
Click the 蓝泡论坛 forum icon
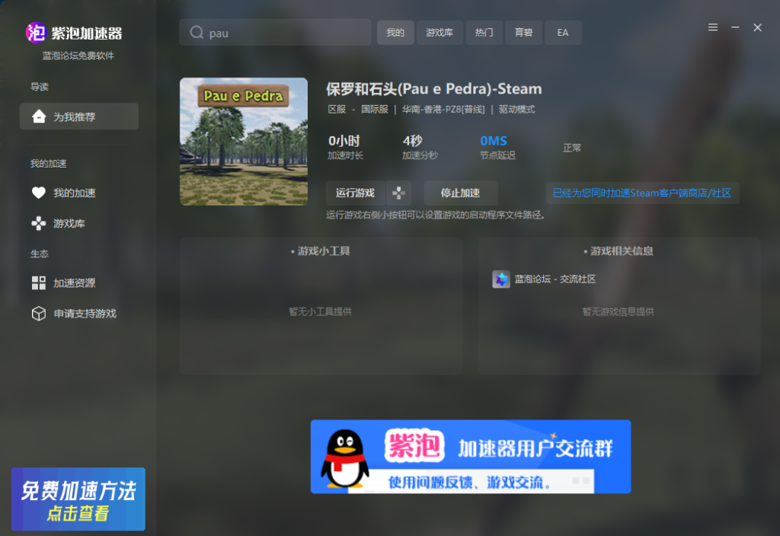pyautogui.click(x=501, y=279)
